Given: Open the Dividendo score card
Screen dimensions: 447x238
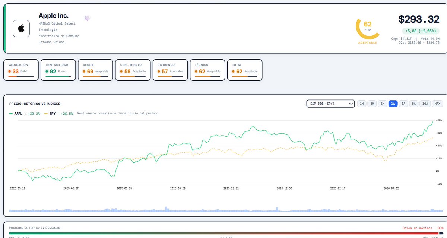Looking at the screenshot, I should tap(170, 70).
